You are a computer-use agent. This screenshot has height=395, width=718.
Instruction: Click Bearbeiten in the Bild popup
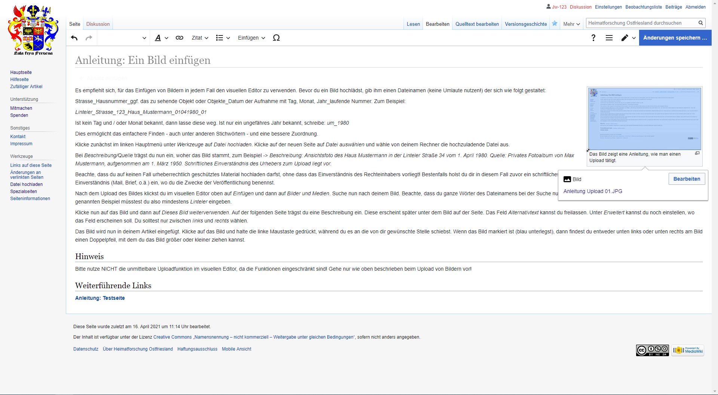coord(687,179)
